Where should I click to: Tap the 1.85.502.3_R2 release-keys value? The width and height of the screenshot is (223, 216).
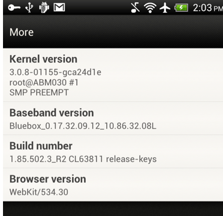[83, 159]
